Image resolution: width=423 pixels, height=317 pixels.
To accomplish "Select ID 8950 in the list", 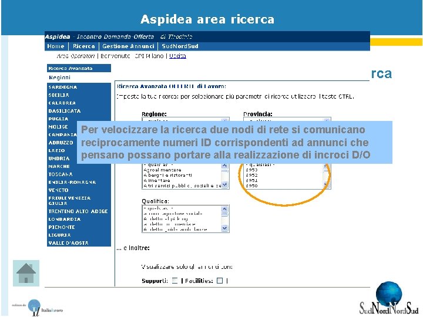I will (251, 186).
